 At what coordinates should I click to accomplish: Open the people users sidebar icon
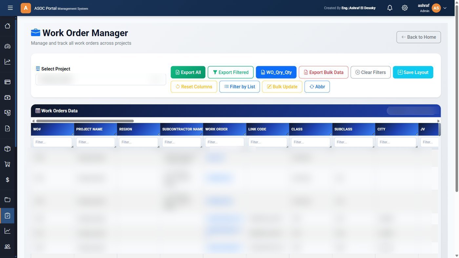tap(8, 247)
